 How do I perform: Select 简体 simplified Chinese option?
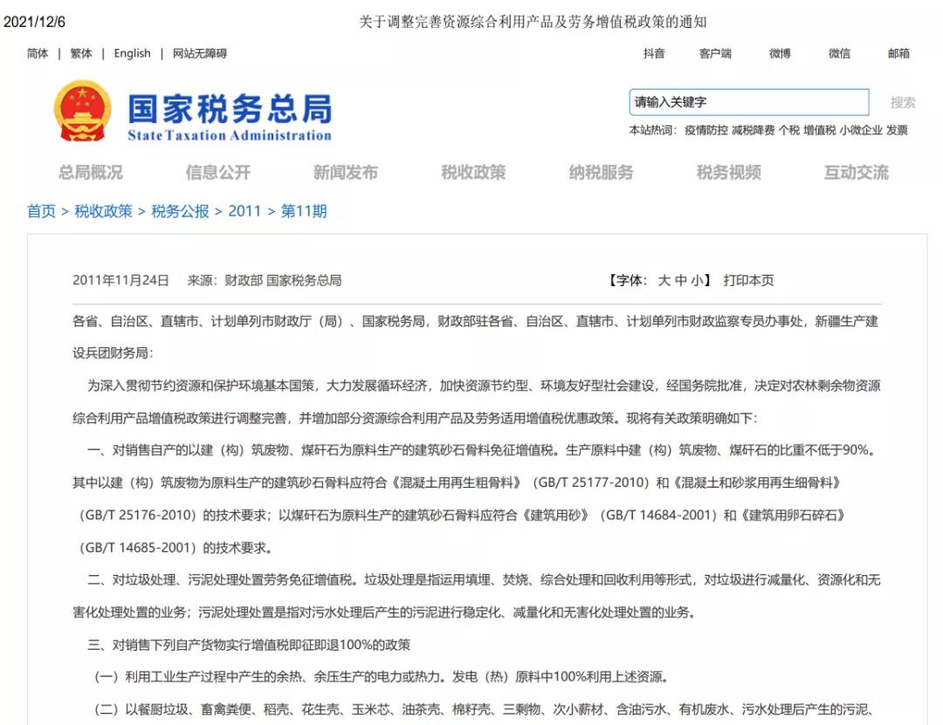point(38,53)
